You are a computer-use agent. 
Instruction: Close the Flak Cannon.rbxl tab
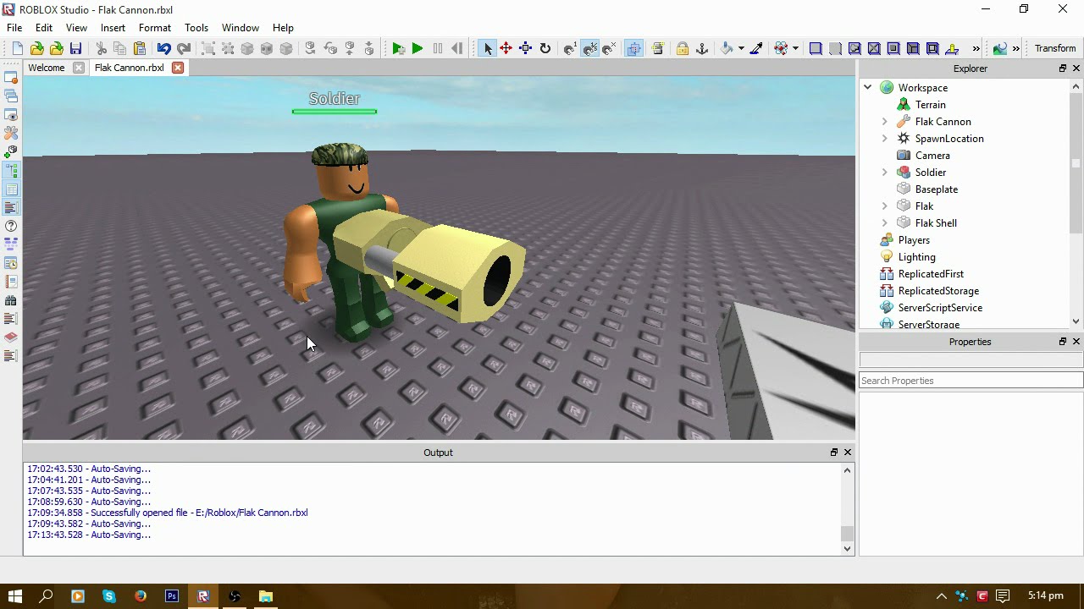(178, 68)
